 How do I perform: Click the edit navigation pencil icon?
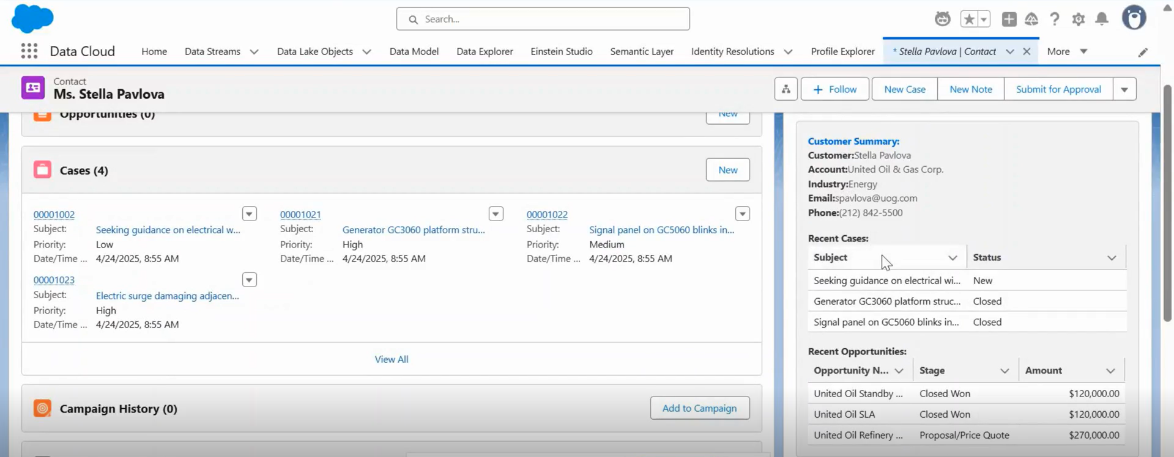(x=1142, y=53)
